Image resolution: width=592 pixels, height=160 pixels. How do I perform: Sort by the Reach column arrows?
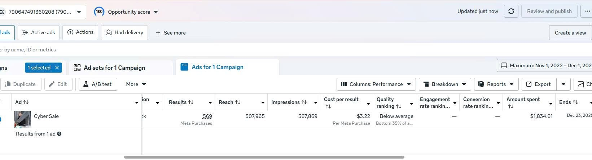click(238, 102)
